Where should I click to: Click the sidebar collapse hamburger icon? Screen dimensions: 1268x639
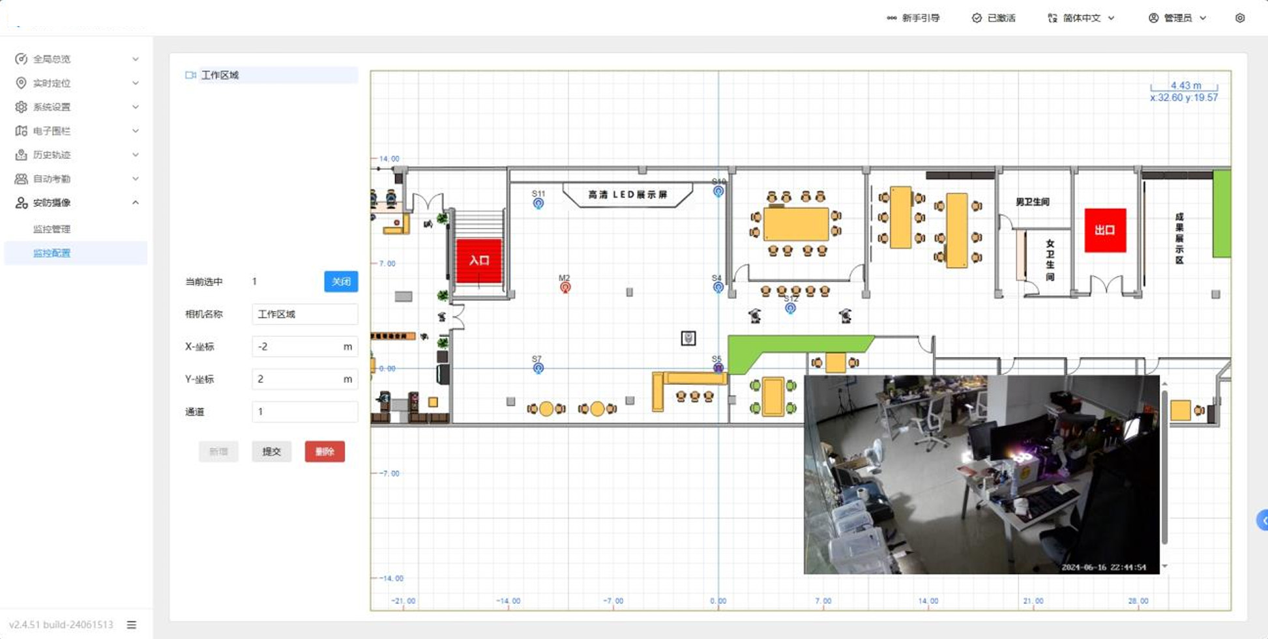pyautogui.click(x=132, y=625)
